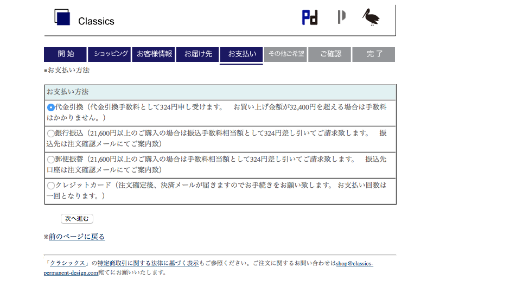Go to the 開始 step tab
510x292 pixels.
coord(65,54)
